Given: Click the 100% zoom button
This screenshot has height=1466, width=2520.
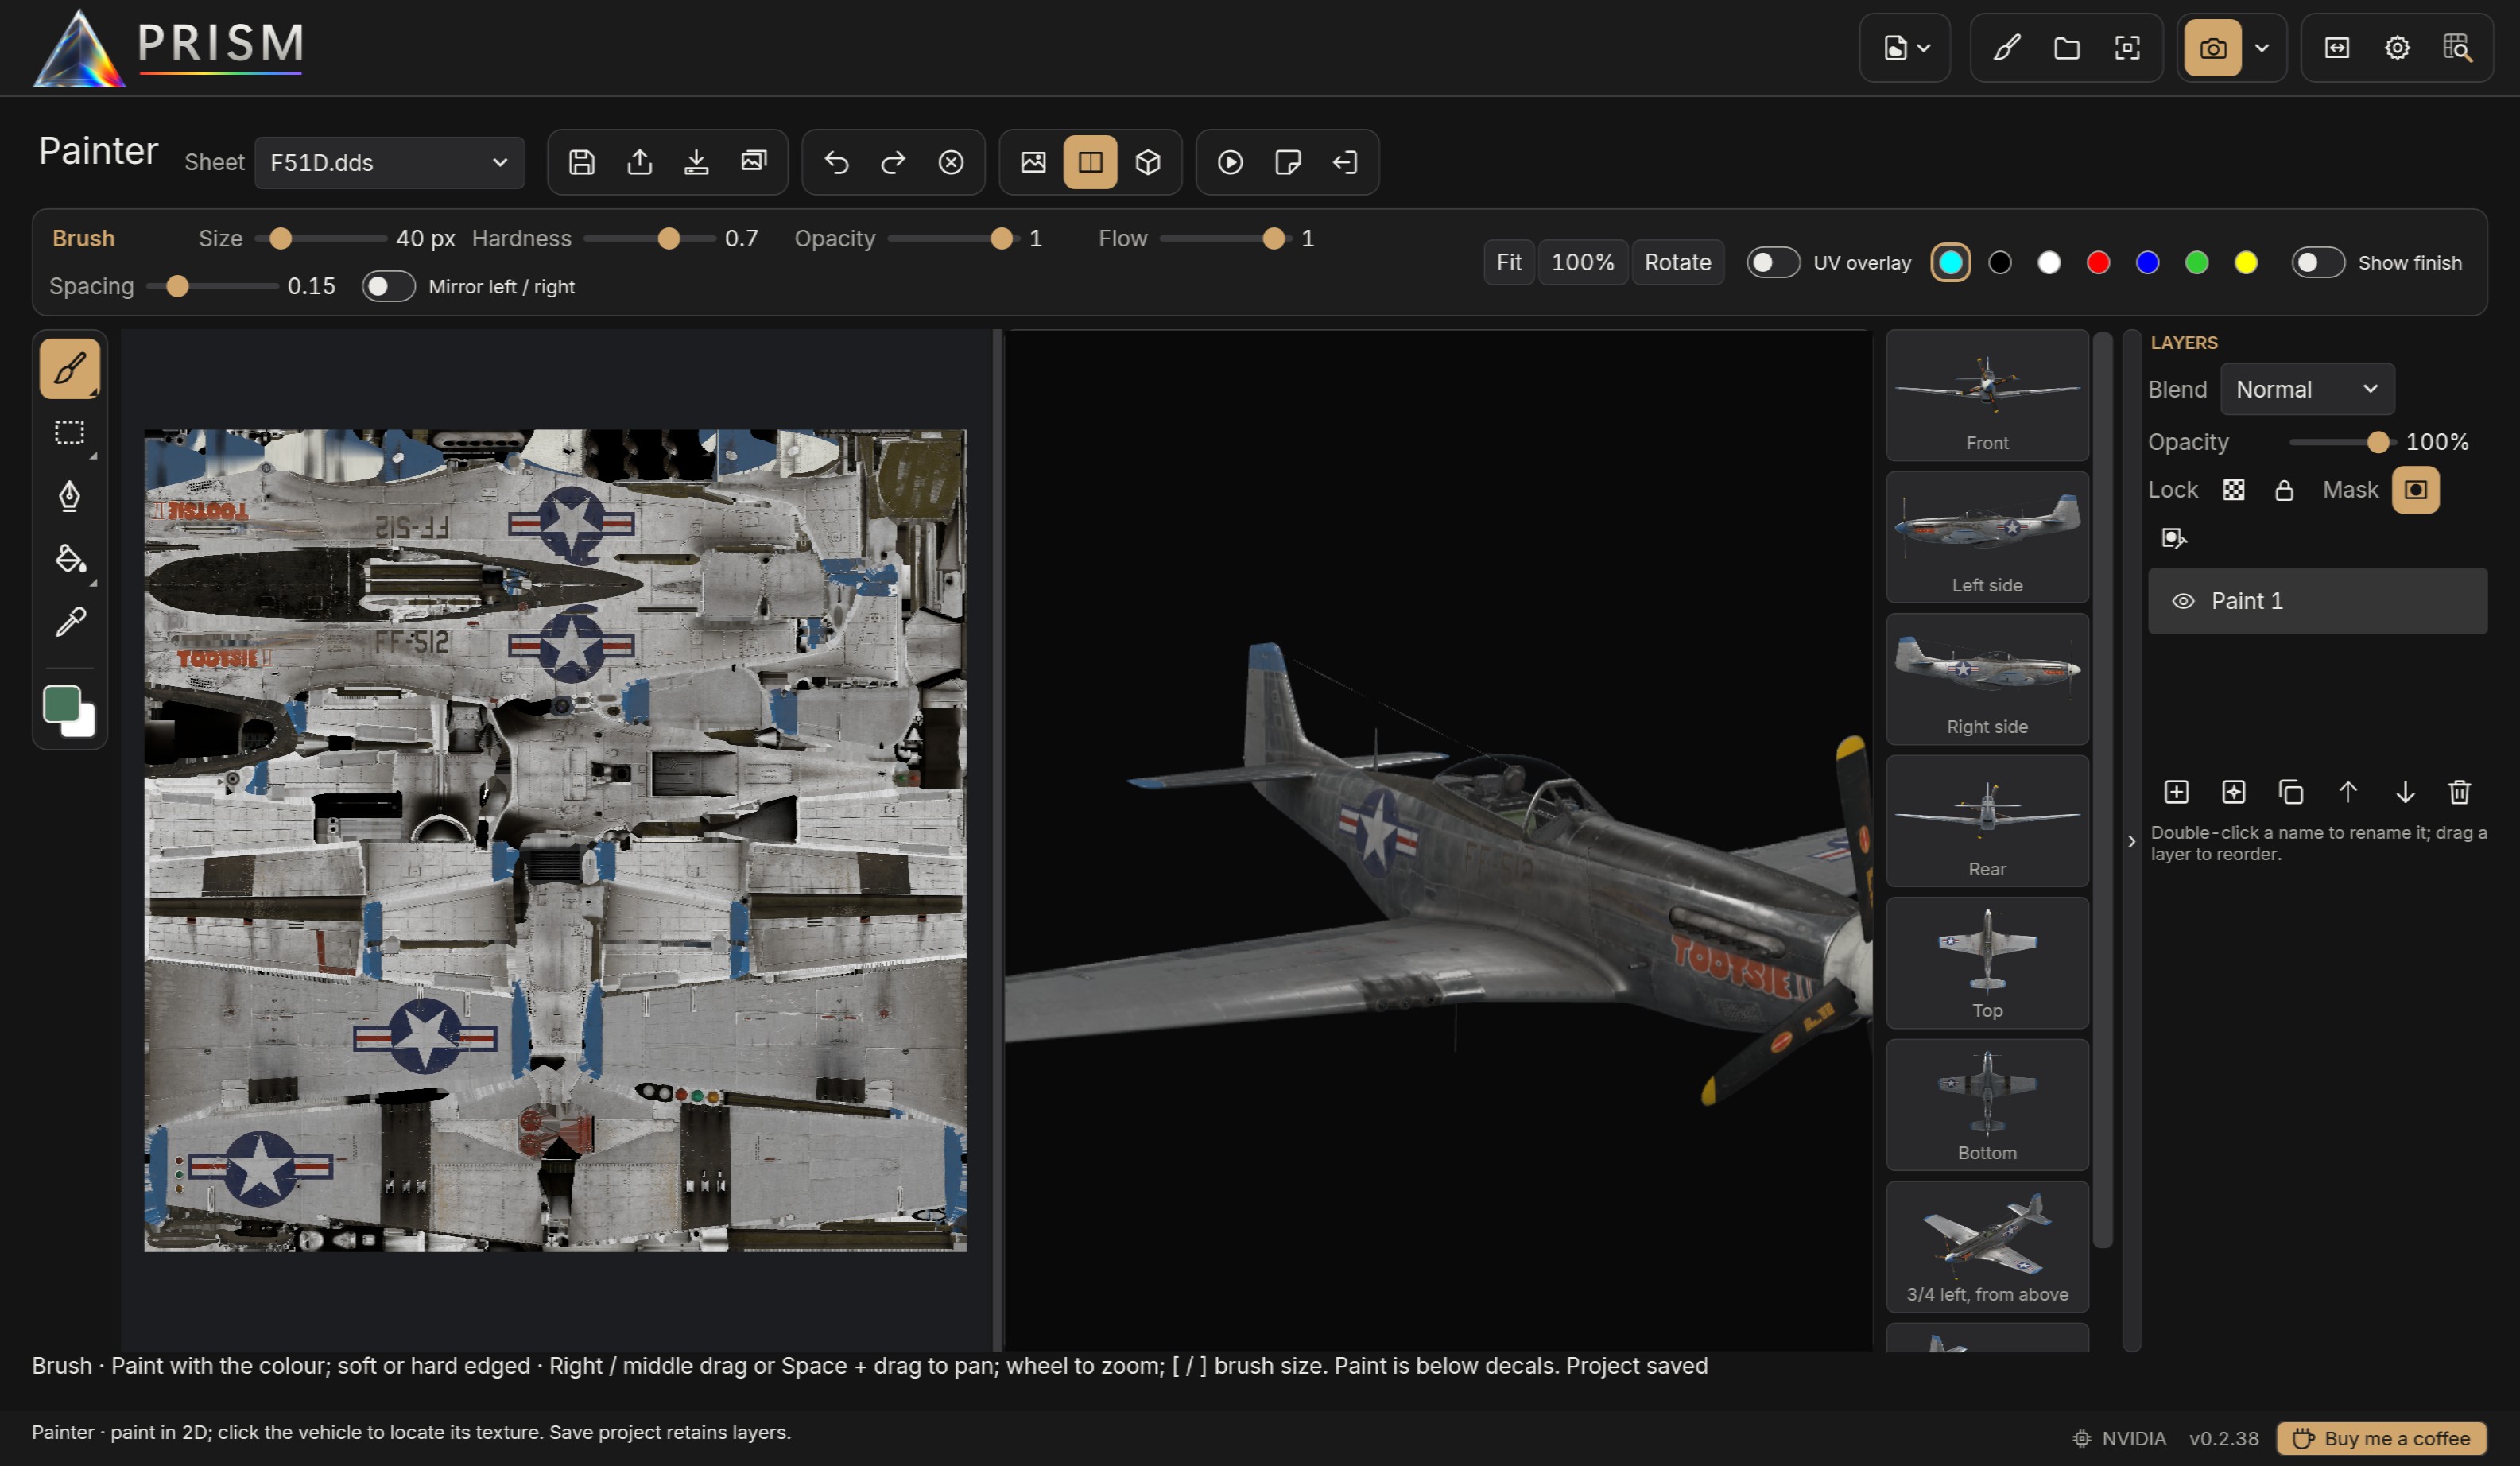Looking at the screenshot, I should 1582,262.
